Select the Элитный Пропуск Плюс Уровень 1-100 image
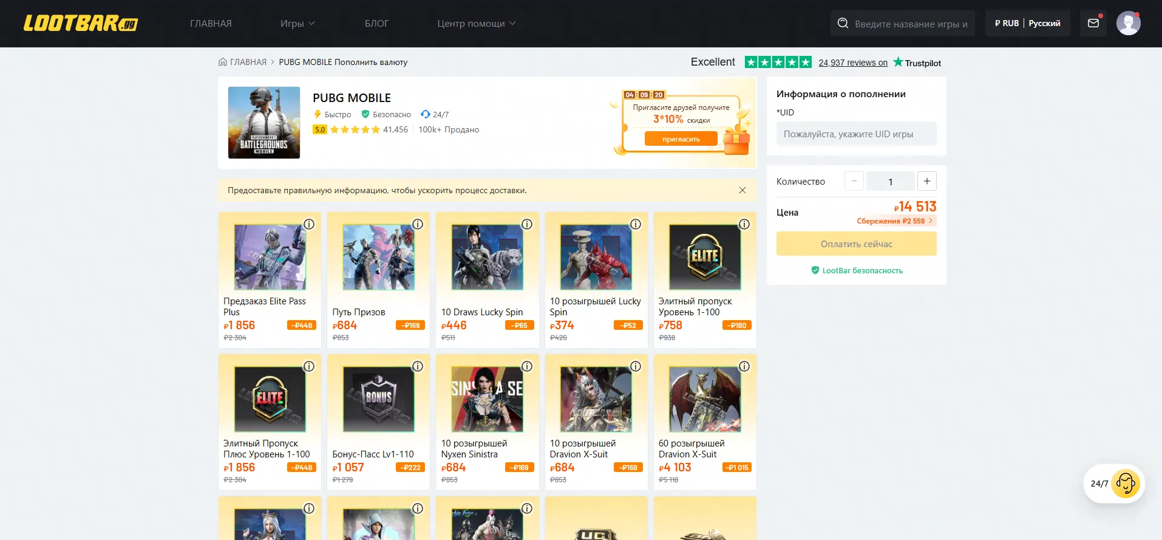Screen dimensions: 1162x540 point(270,399)
